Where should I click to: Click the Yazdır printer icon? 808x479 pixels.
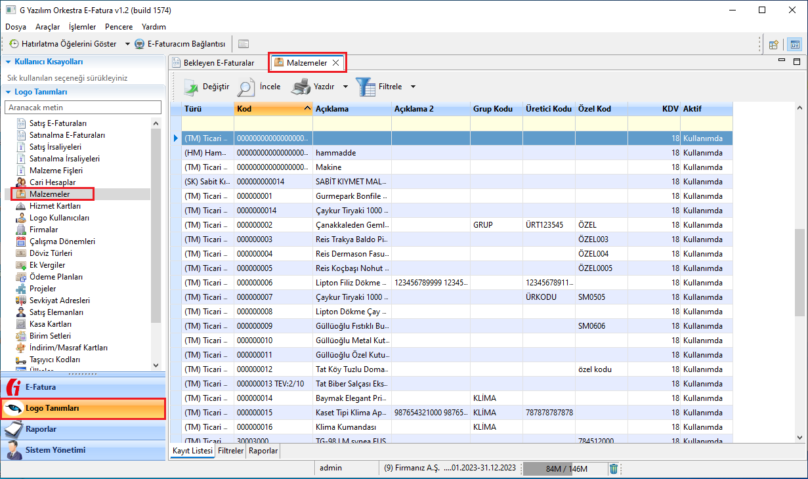pos(301,87)
